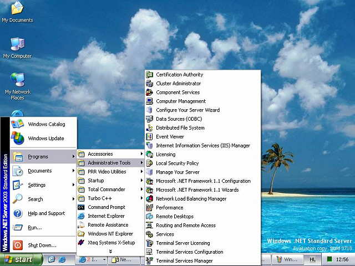Click the Routing and Remote Access icon
Screen dimensions: 355x266
click(x=149, y=226)
